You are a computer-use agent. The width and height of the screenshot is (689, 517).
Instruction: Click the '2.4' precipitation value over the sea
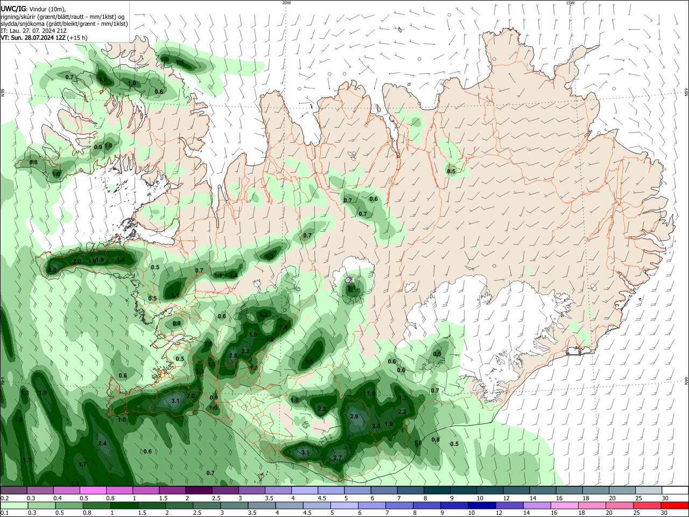(x=102, y=443)
